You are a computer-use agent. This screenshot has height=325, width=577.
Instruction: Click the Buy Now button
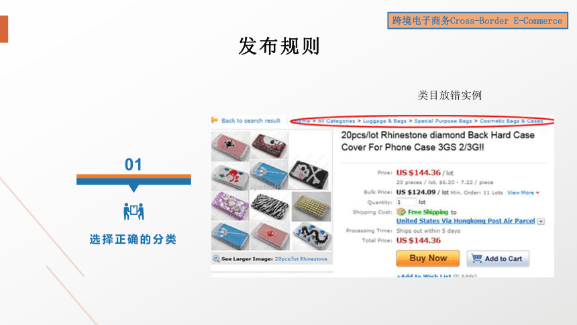click(428, 259)
